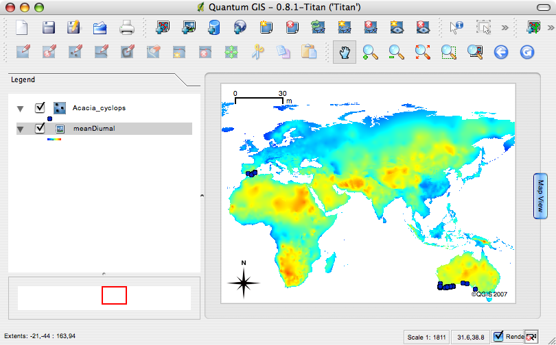This screenshot has height=345, width=556.
Task: Zoom to full extent
Action: tap(422, 52)
